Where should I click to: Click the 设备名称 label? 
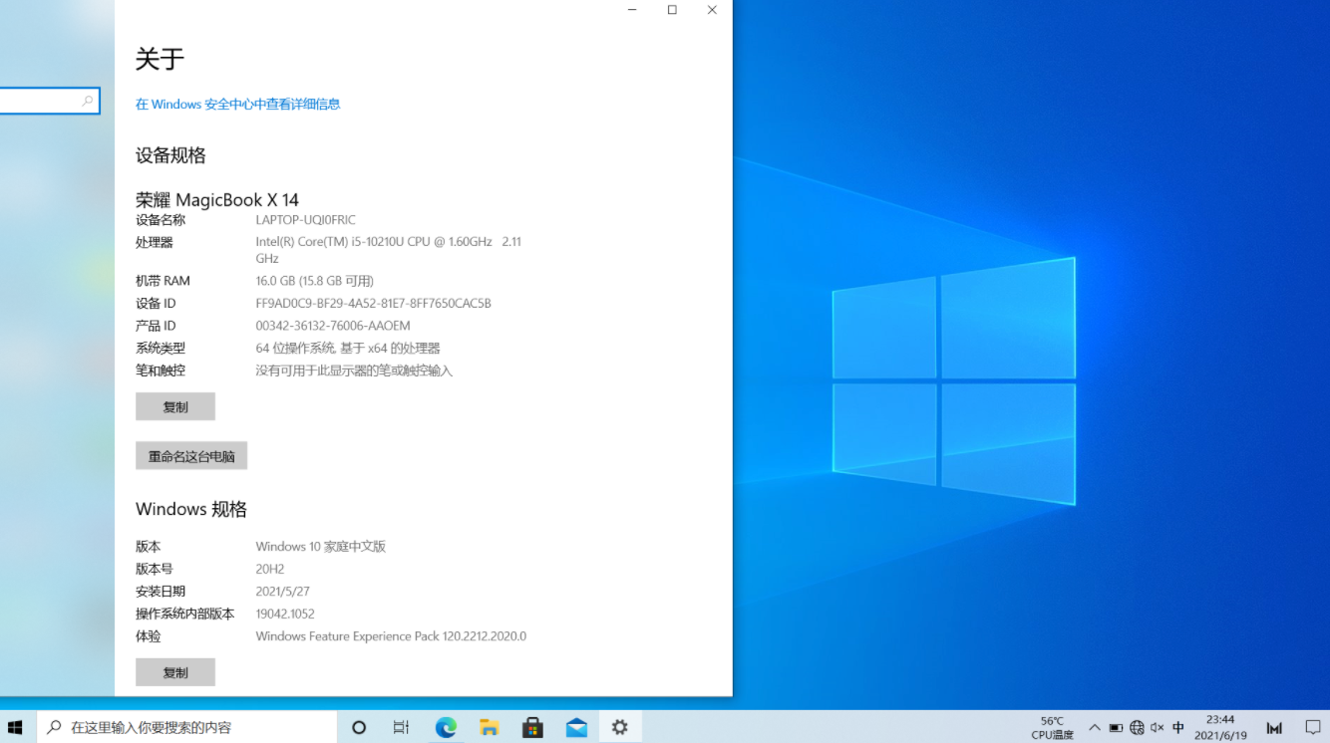click(x=161, y=220)
